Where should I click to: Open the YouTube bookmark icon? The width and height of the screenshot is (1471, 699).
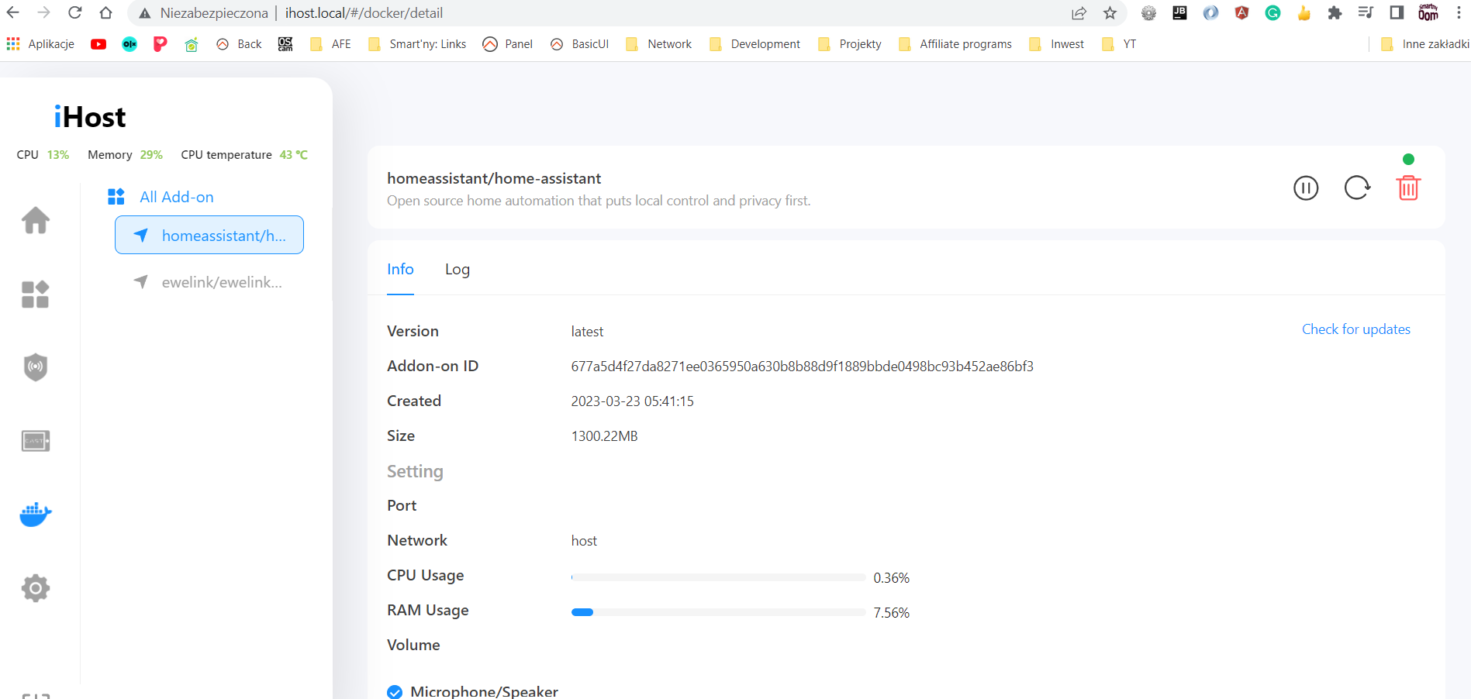[98, 44]
